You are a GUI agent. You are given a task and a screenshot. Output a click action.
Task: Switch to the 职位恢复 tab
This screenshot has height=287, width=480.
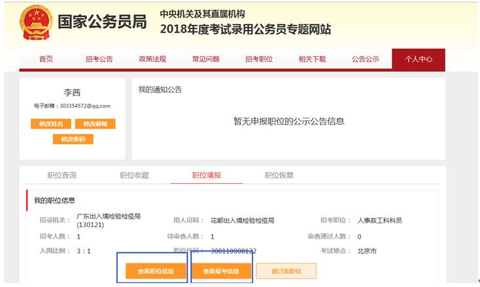coord(279,175)
